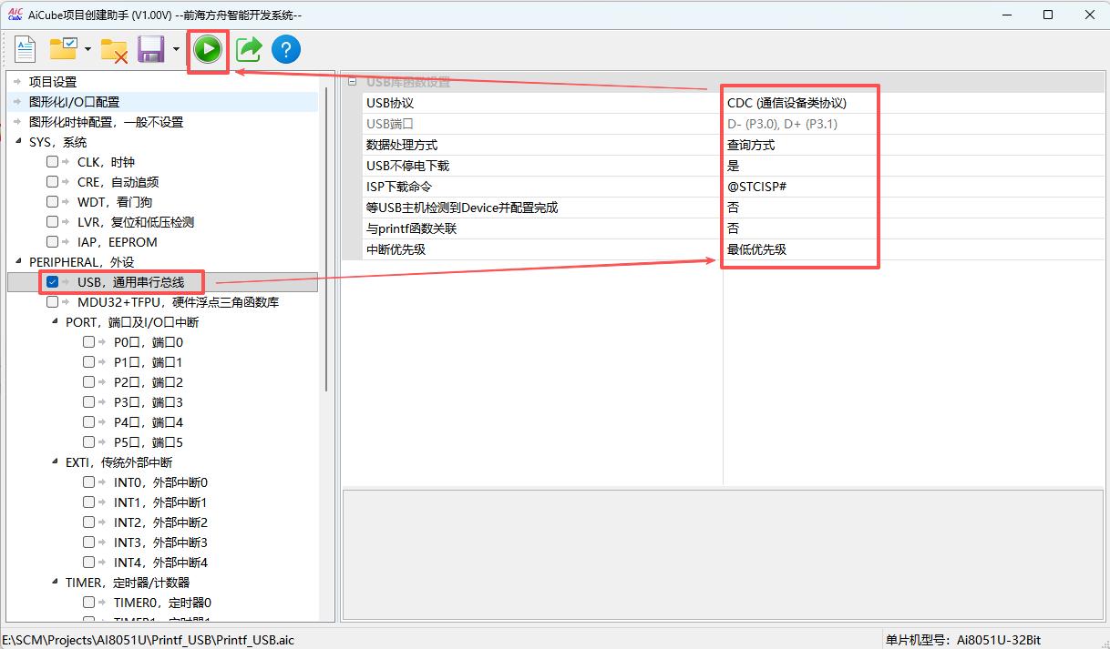Viewport: 1110px width, 649px height.
Task: Uncheck the USB, 通用串行总线 checkbox
Action: click(52, 281)
